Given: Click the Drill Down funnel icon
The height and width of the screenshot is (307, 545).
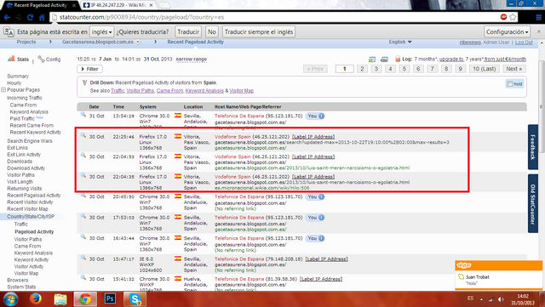Looking at the screenshot, I should pos(84,82).
